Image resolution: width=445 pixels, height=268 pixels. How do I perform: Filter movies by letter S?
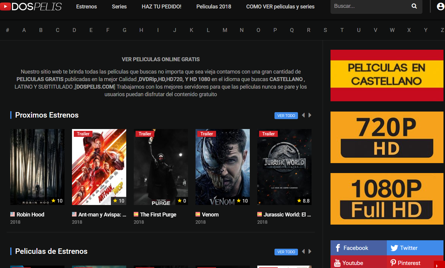325,30
